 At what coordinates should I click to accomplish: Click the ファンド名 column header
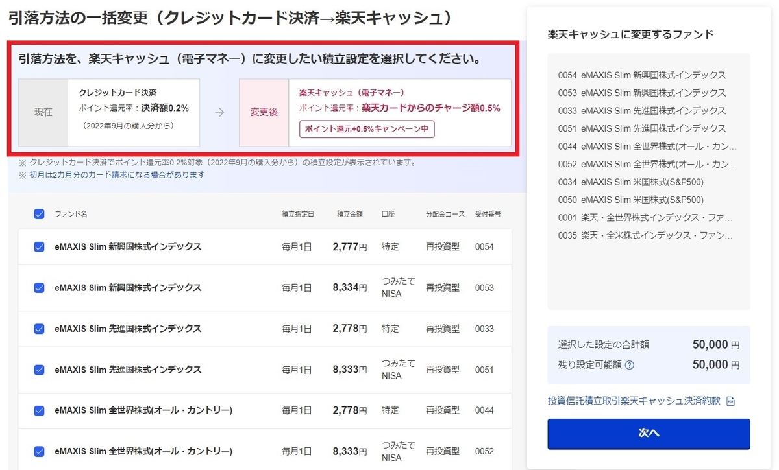pyautogui.click(x=71, y=214)
